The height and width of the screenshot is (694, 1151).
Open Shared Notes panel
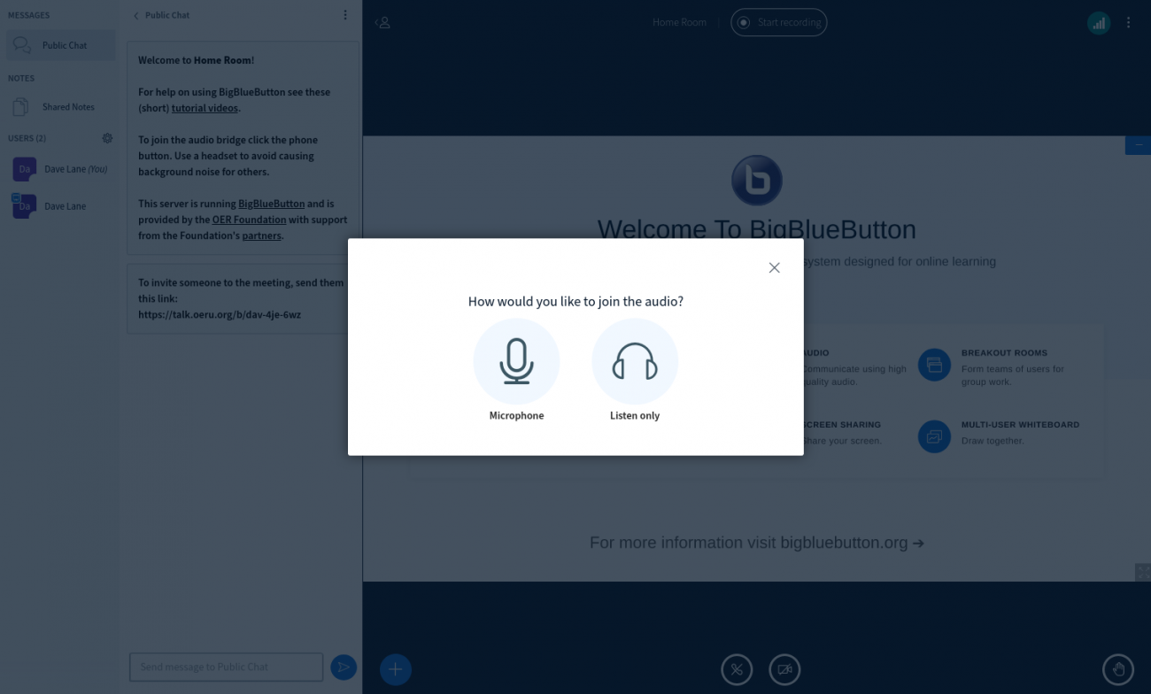[61, 107]
